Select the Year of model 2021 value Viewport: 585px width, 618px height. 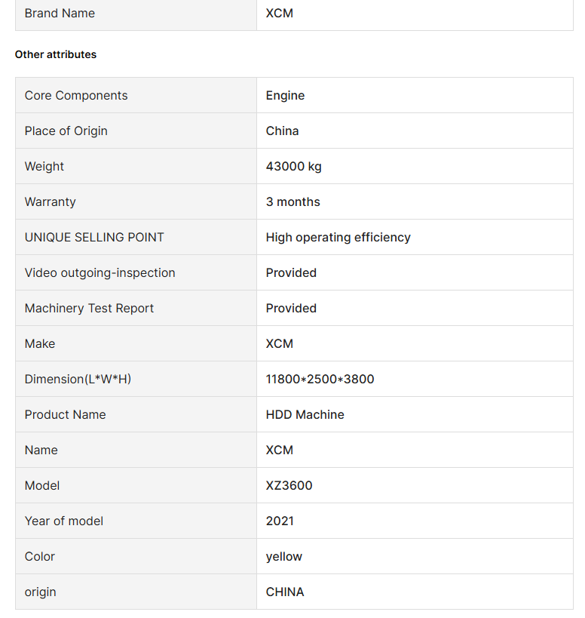point(280,521)
